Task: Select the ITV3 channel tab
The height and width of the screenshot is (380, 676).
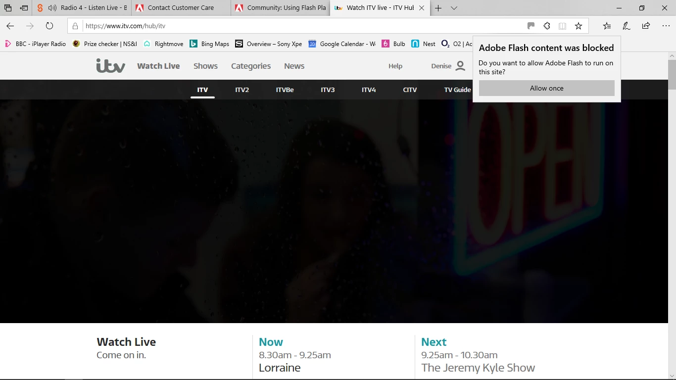Action: pos(328,90)
